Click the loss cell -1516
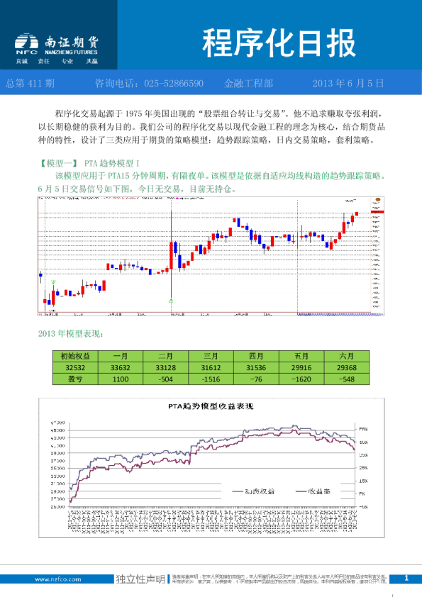This screenshot has height=597, width=422. tap(211, 379)
